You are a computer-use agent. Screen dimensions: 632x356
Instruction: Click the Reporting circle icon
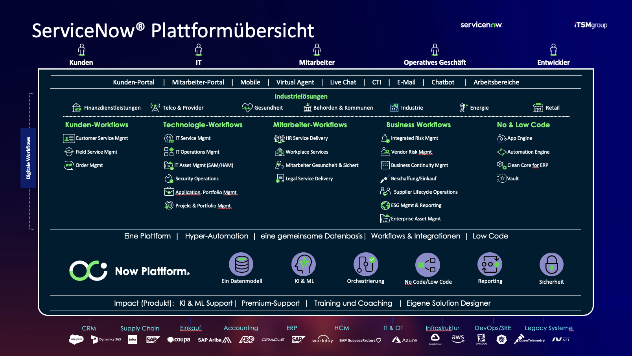[x=490, y=264]
